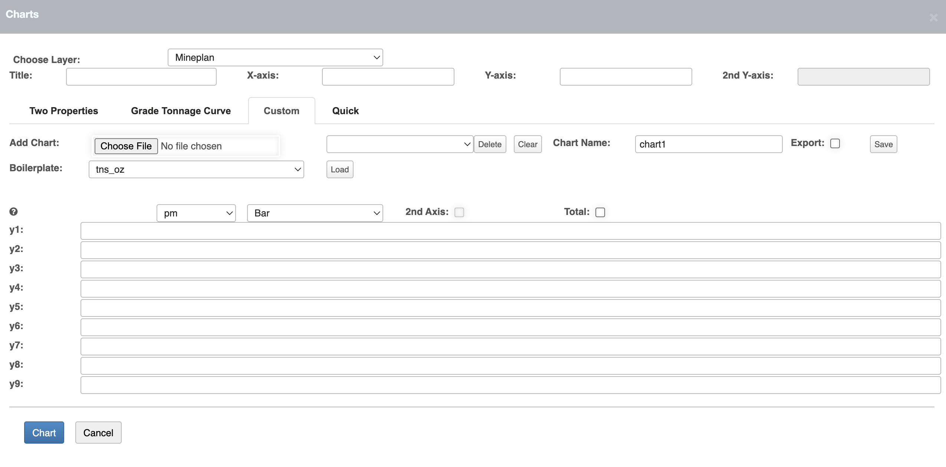Open the pm property dropdown
Image resolution: width=946 pixels, height=467 pixels.
click(196, 213)
